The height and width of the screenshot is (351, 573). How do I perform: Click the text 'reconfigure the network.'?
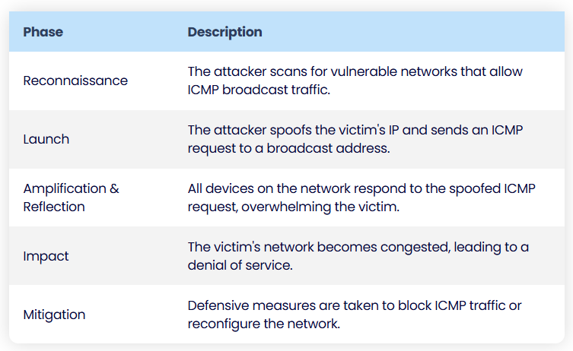click(264, 324)
